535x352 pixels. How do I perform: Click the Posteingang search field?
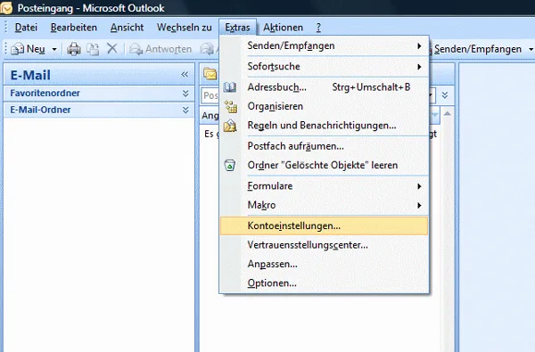coord(210,95)
